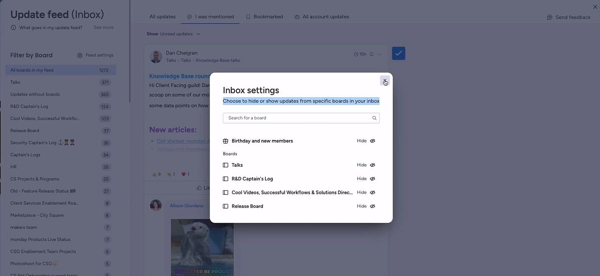Image resolution: width=600 pixels, height=276 pixels.
Task: Filter feed by HR board
Action: [60, 167]
